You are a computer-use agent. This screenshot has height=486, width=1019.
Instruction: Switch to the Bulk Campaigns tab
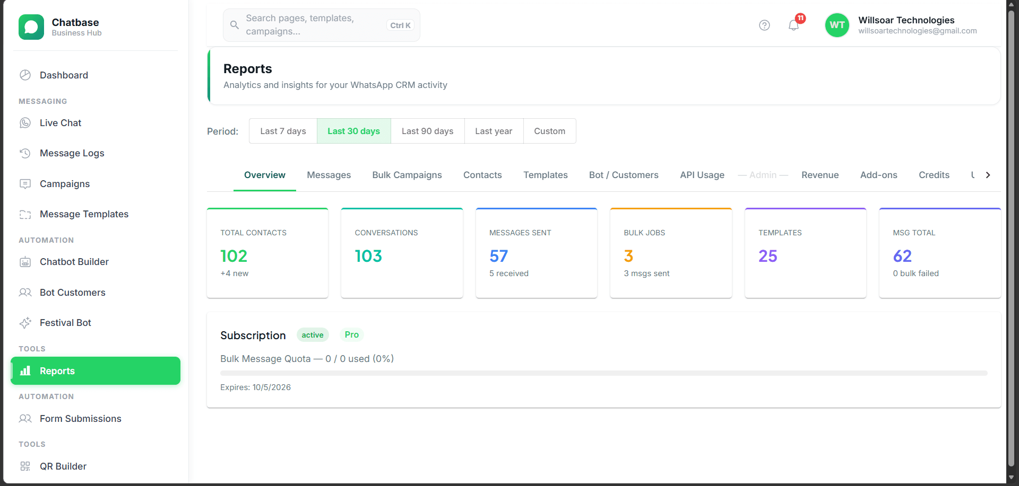(407, 175)
